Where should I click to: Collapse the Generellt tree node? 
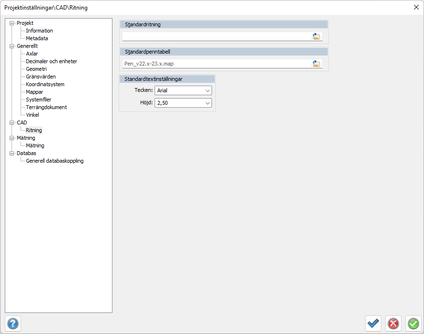pos(12,46)
